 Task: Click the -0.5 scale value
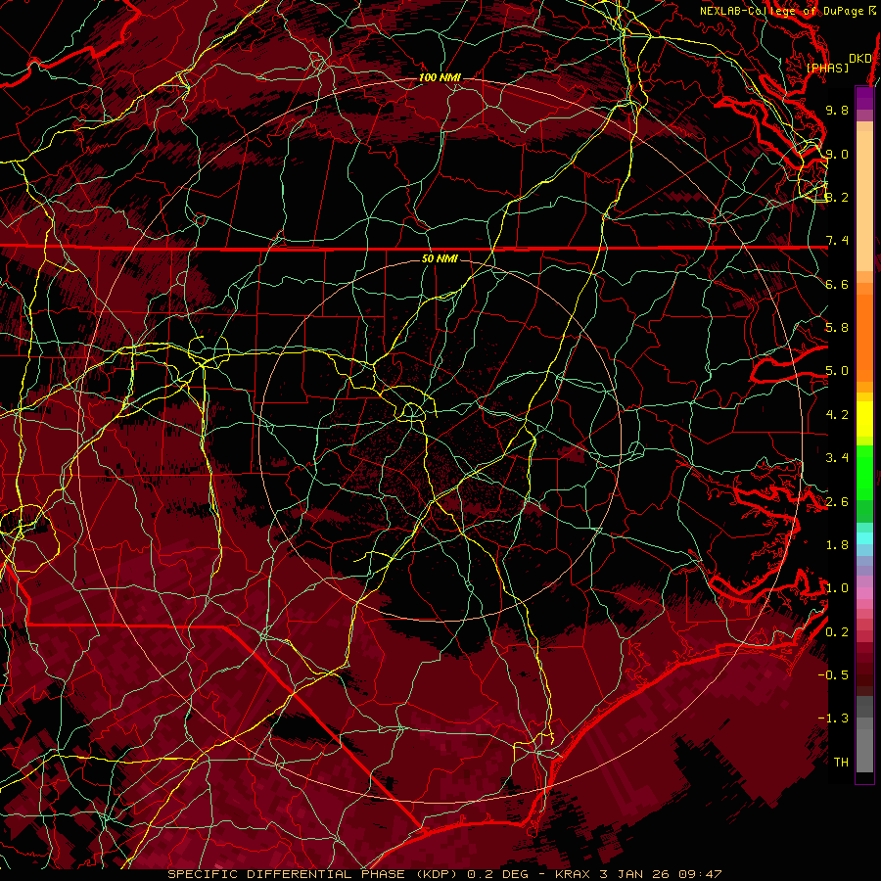[x=833, y=675]
